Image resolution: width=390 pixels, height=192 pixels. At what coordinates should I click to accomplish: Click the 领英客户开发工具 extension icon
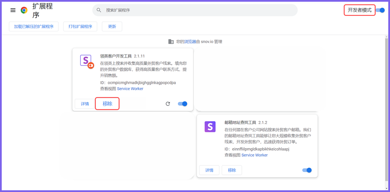pyautogui.click(x=87, y=61)
